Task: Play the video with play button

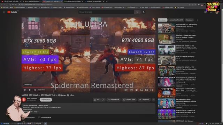Action: pyautogui.click(x=25, y=90)
